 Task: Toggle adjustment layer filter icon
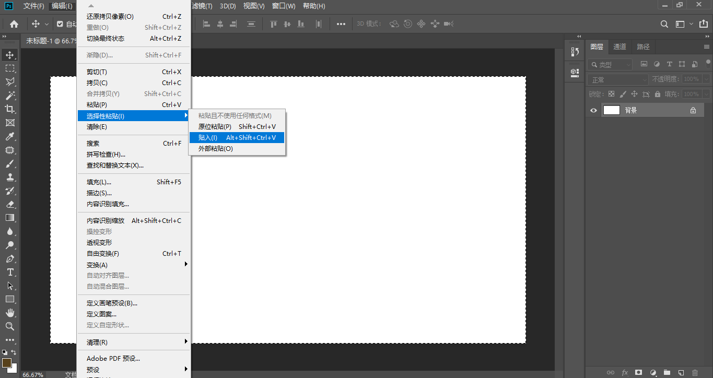[x=657, y=64]
